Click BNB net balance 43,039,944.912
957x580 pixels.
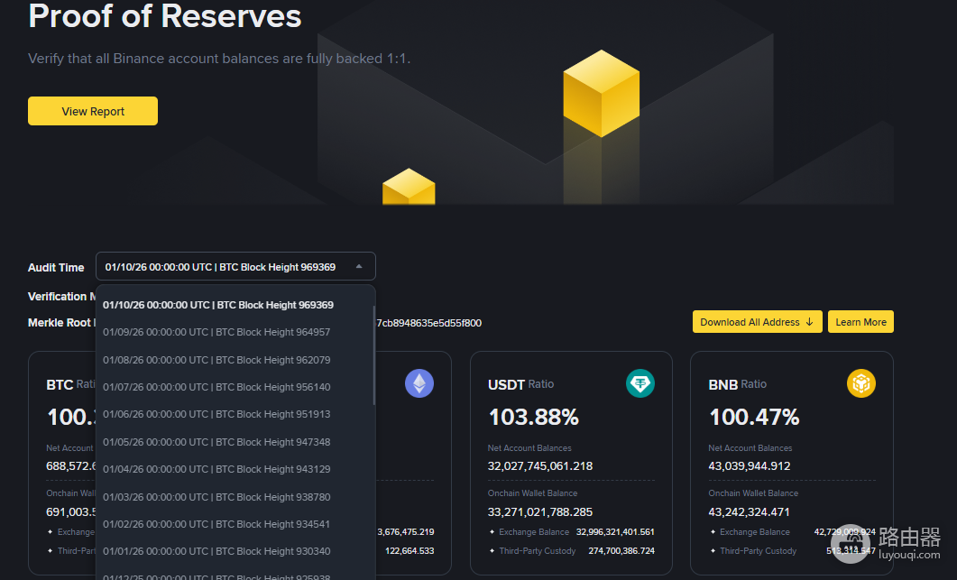click(749, 465)
